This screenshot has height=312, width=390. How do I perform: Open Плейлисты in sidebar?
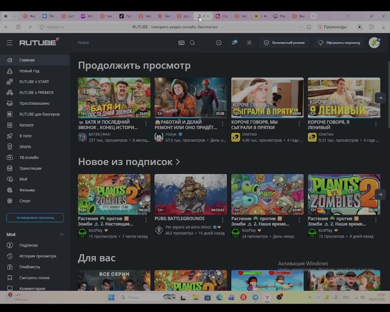pos(35,267)
